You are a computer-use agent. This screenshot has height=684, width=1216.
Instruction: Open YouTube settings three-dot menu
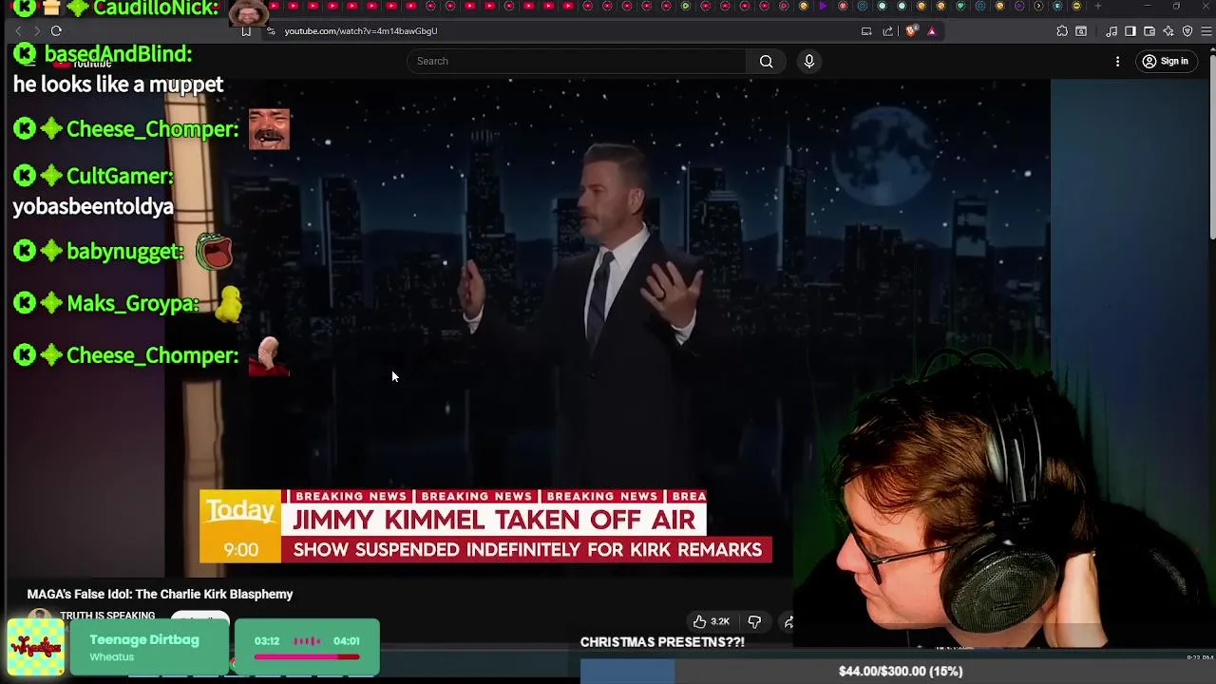click(1117, 61)
